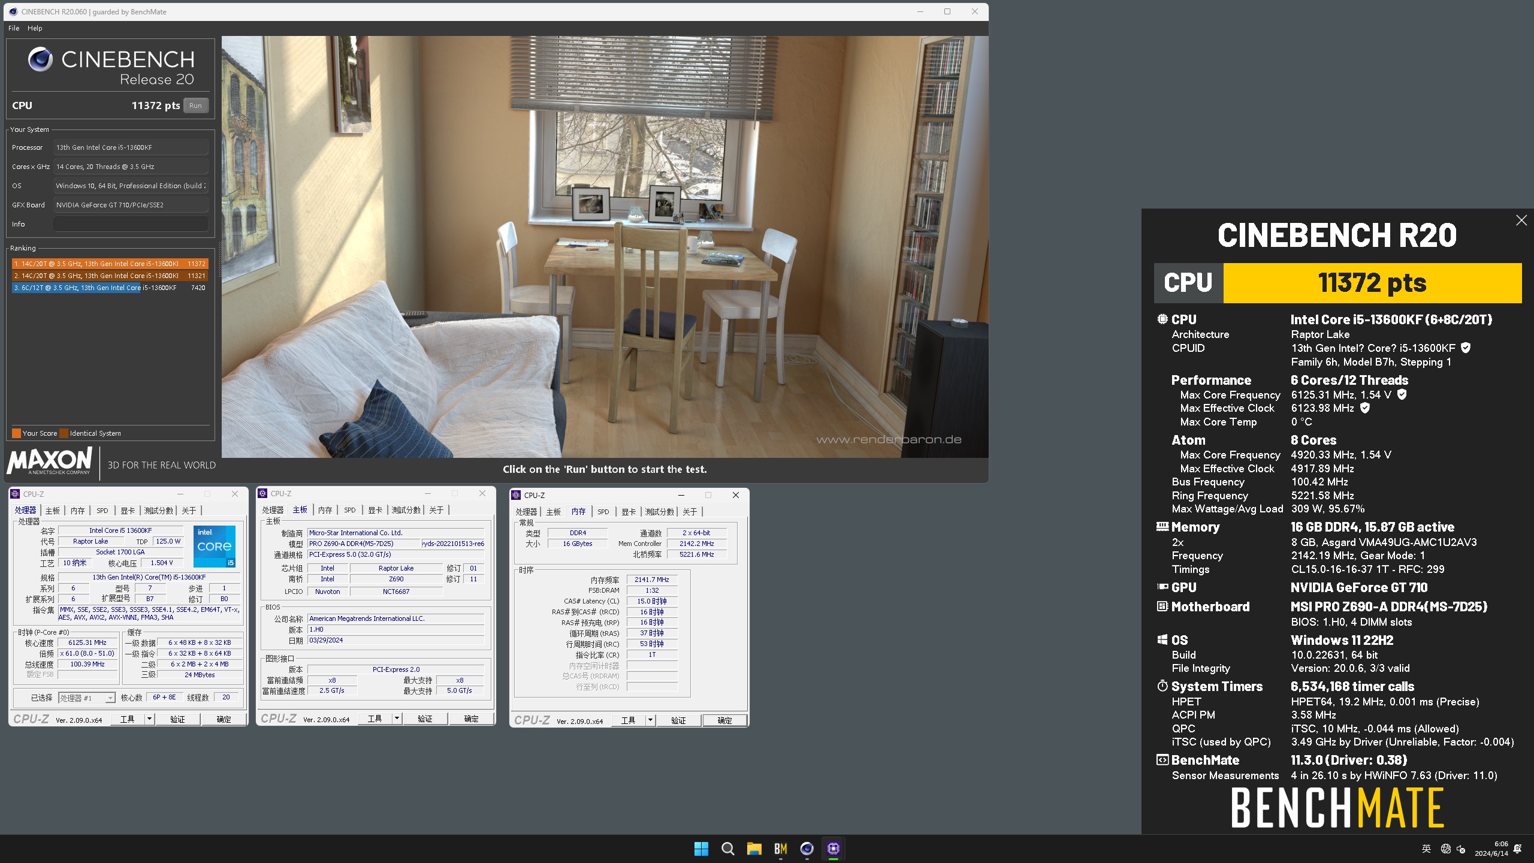Open the Windows Start menu
Image resolution: width=1534 pixels, height=863 pixels.
701,849
